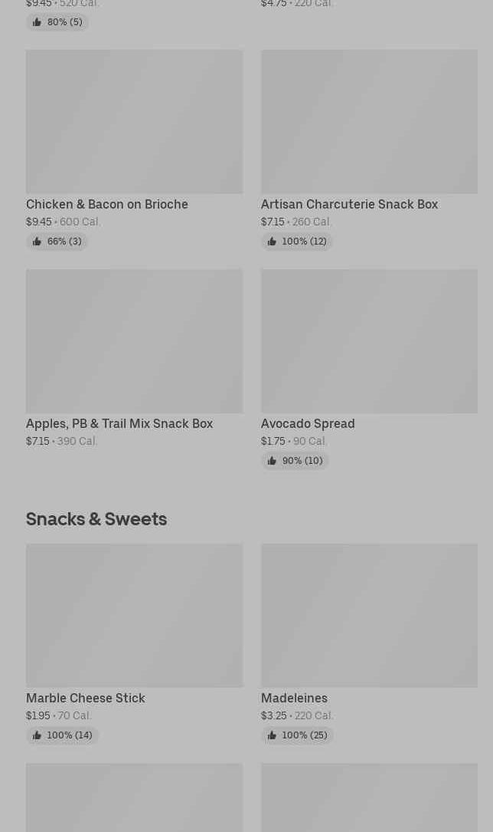Click the partial image below Marble Cheese Stick
This screenshot has height=832, width=493.
[134, 797]
